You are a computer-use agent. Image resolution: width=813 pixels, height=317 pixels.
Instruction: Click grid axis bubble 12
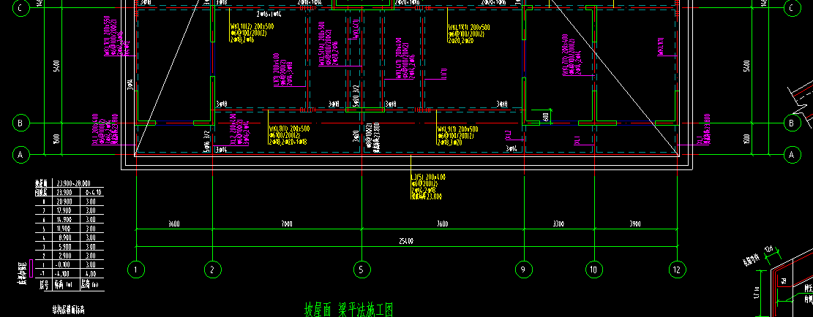(678, 270)
